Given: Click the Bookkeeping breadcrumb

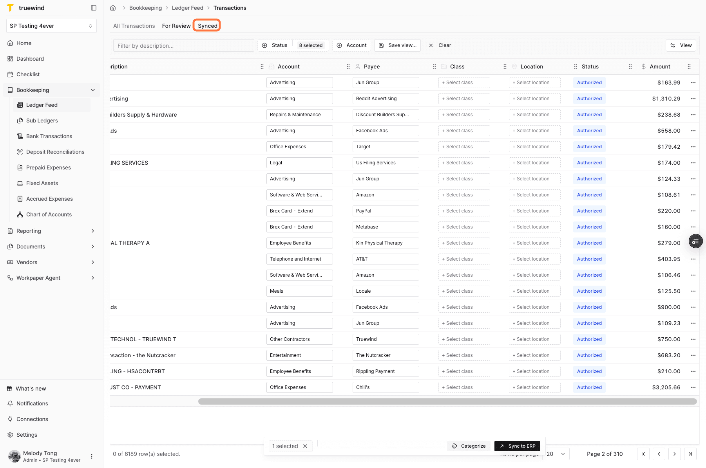Looking at the screenshot, I should click(x=145, y=8).
